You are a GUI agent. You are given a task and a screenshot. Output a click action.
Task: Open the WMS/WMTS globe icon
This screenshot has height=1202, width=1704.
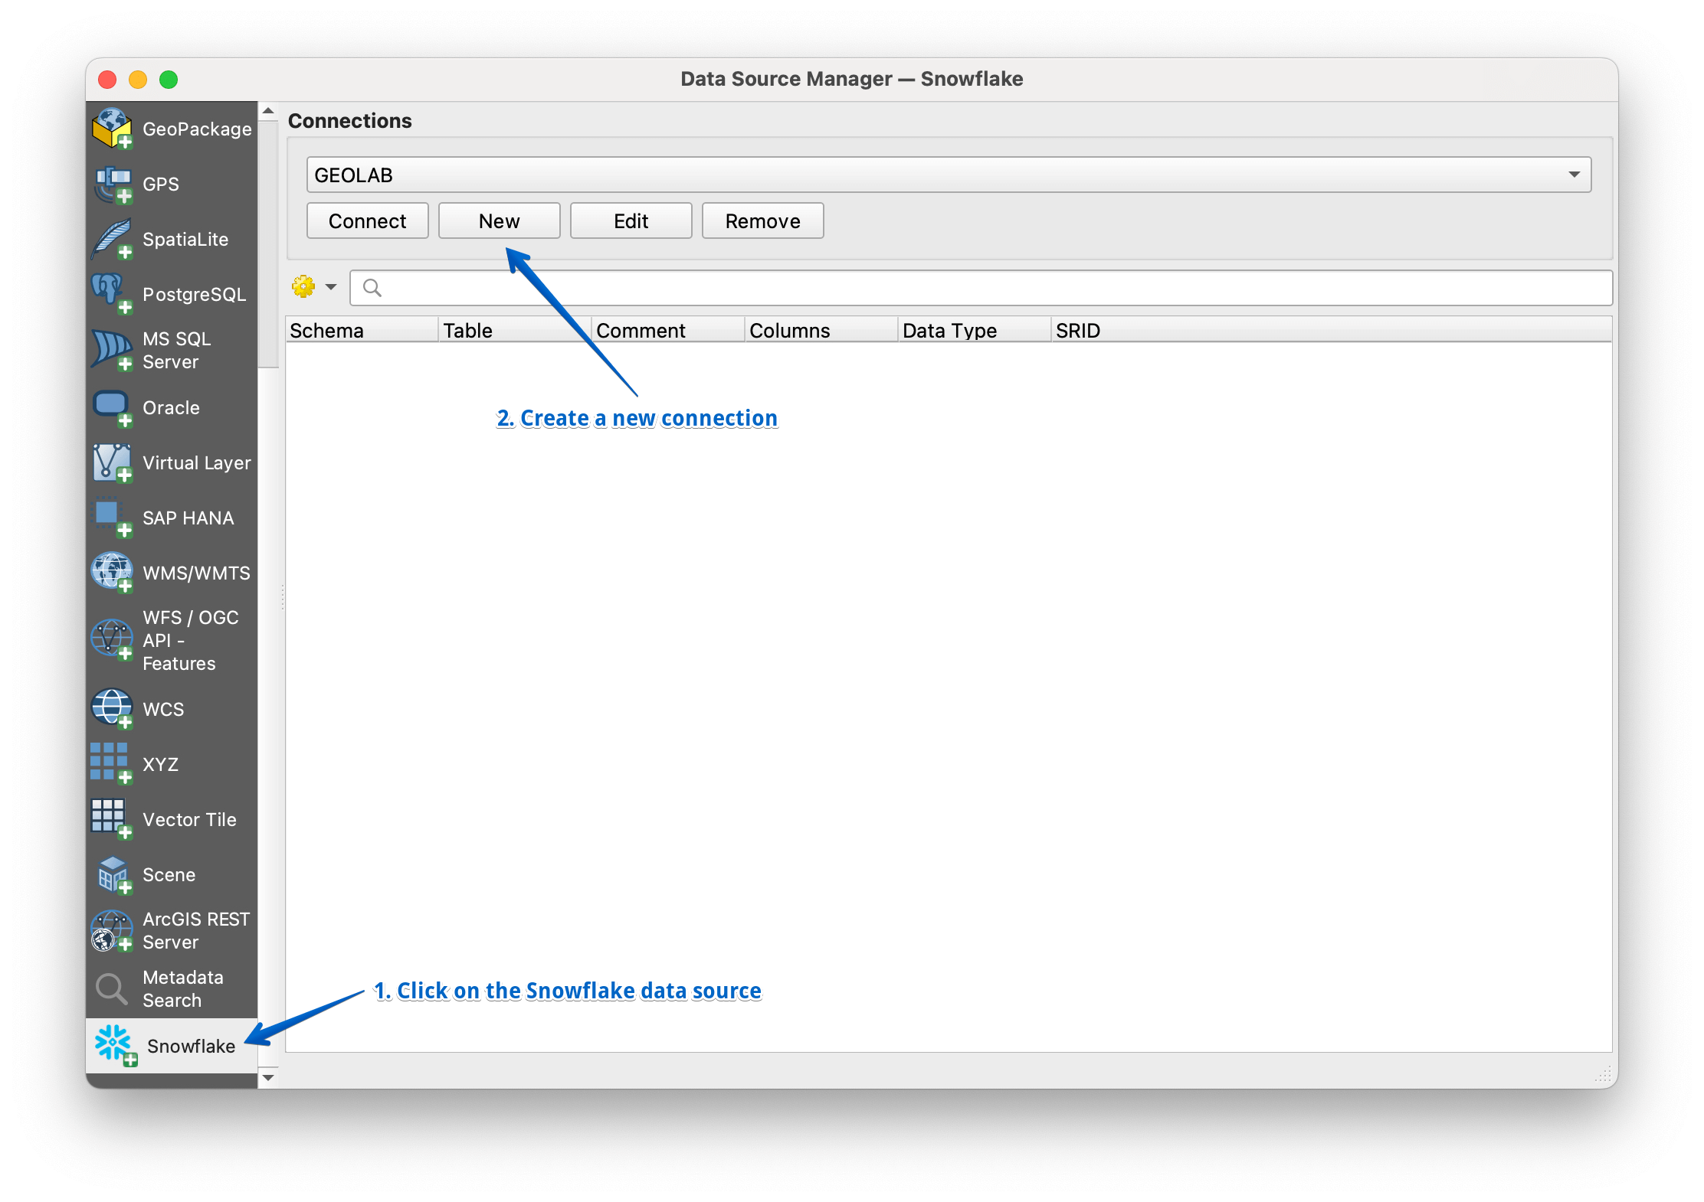[112, 573]
